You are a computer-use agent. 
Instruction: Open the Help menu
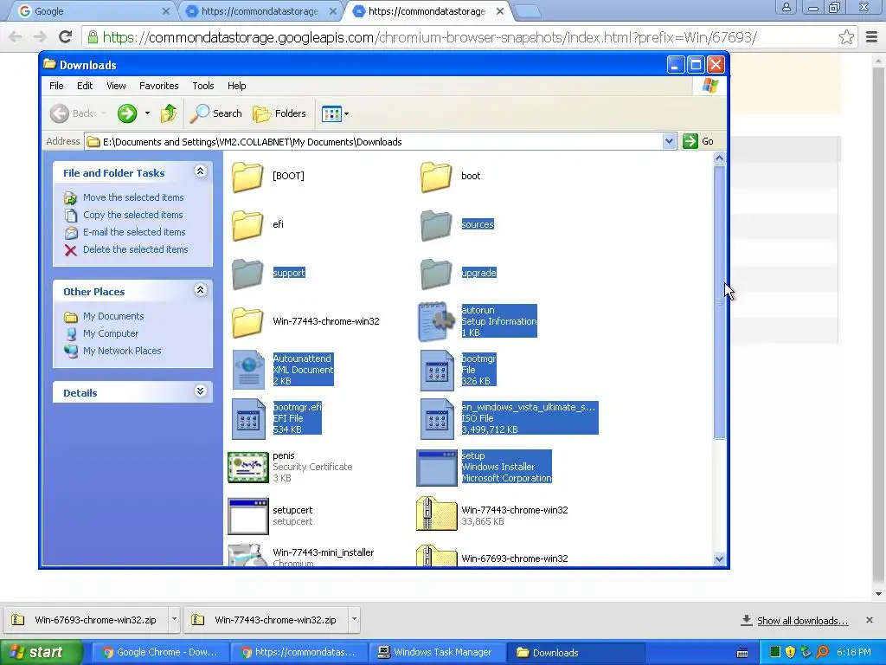click(x=237, y=86)
